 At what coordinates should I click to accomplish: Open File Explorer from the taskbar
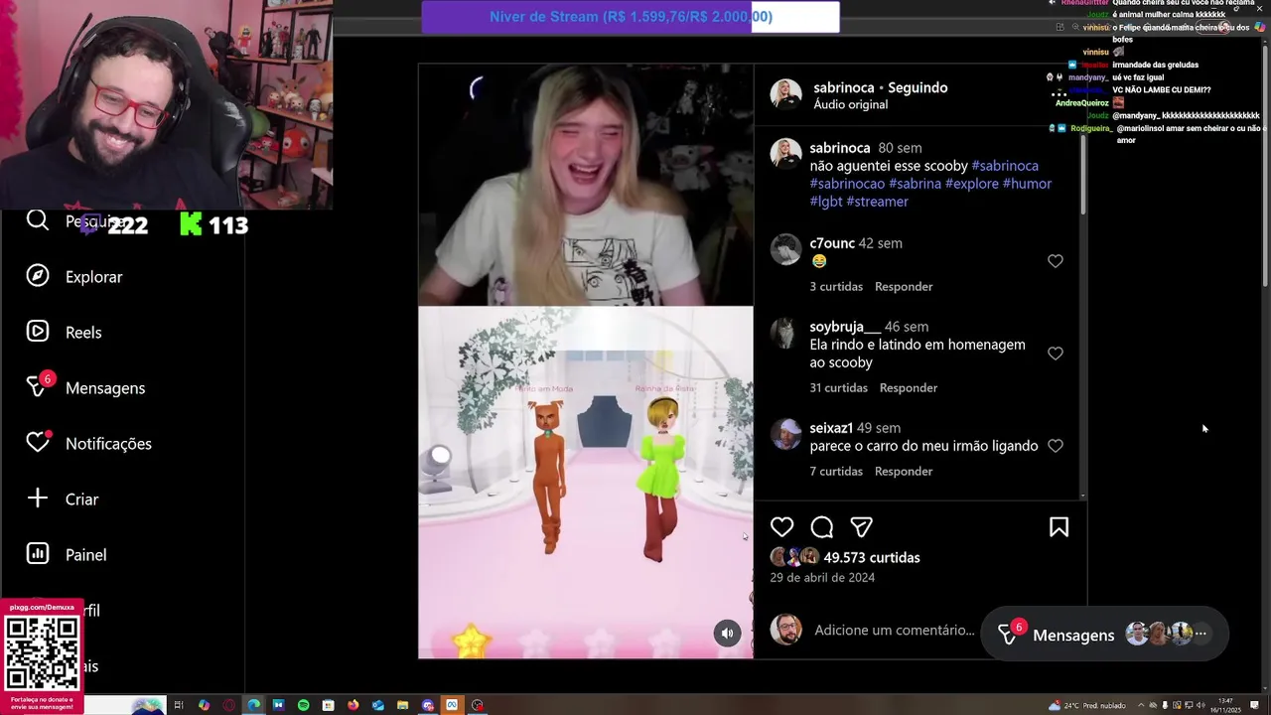402,705
